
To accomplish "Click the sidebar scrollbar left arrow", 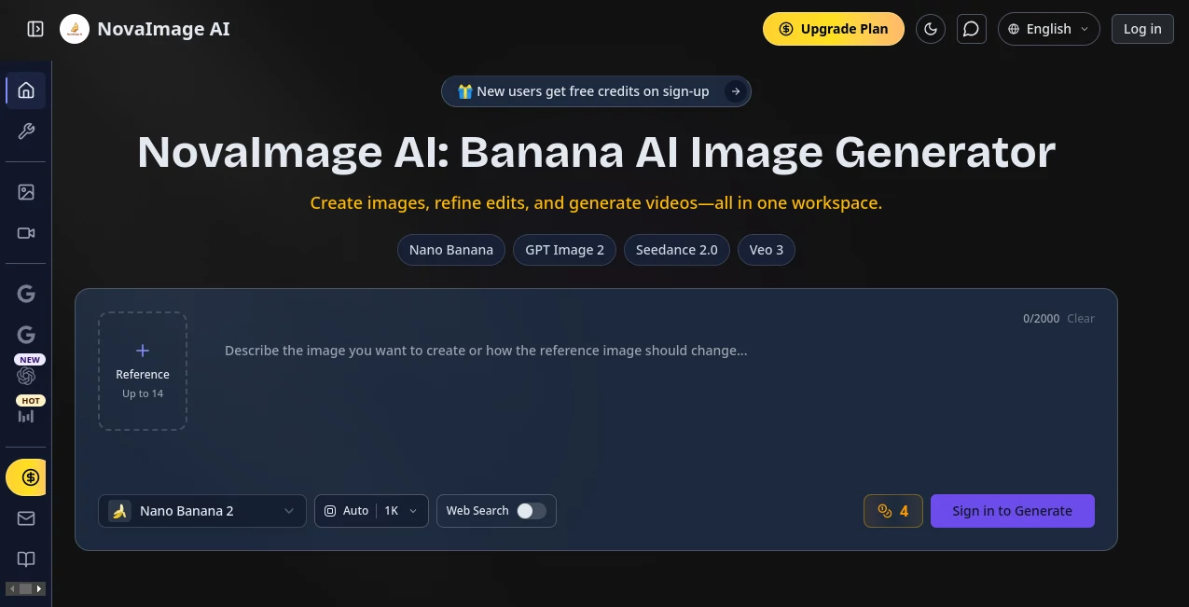I will (11, 588).
